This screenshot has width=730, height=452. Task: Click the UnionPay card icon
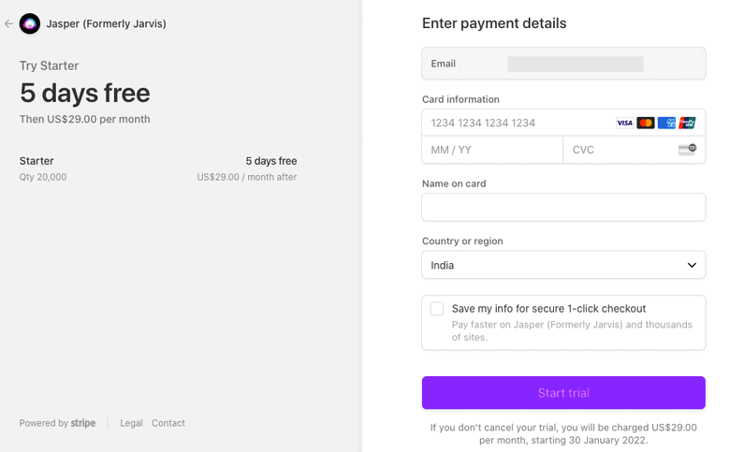click(x=687, y=123)
